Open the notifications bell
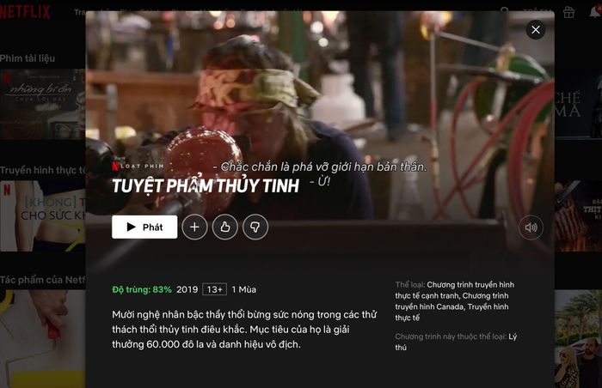Viewport: 602px width, 388px height. click(x=595, y=11)
